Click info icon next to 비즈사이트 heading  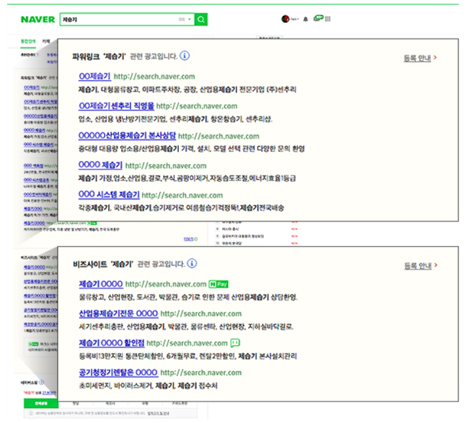[x=192, y=263]
